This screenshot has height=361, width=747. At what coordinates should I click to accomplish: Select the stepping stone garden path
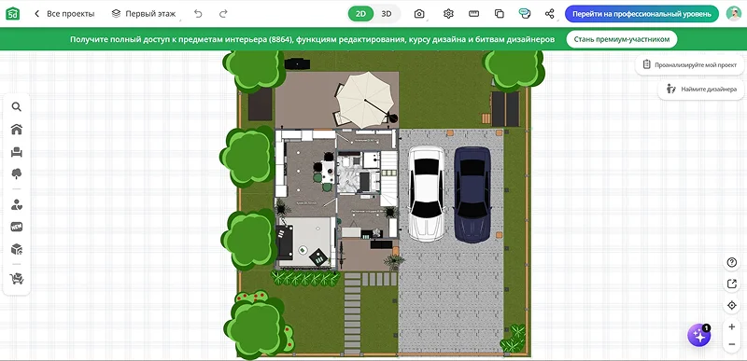click(x=353, y=313)
